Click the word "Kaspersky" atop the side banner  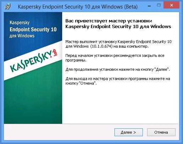click(20, 22)
